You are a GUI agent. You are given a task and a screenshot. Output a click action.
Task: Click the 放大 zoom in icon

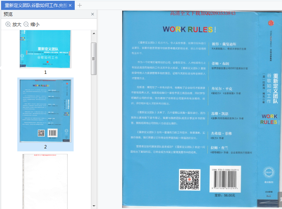point(8,24)
